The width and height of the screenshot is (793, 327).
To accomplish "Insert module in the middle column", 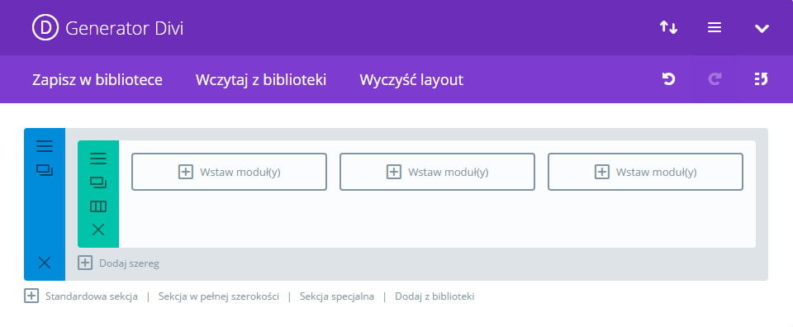I will click(x=437, y=172).
